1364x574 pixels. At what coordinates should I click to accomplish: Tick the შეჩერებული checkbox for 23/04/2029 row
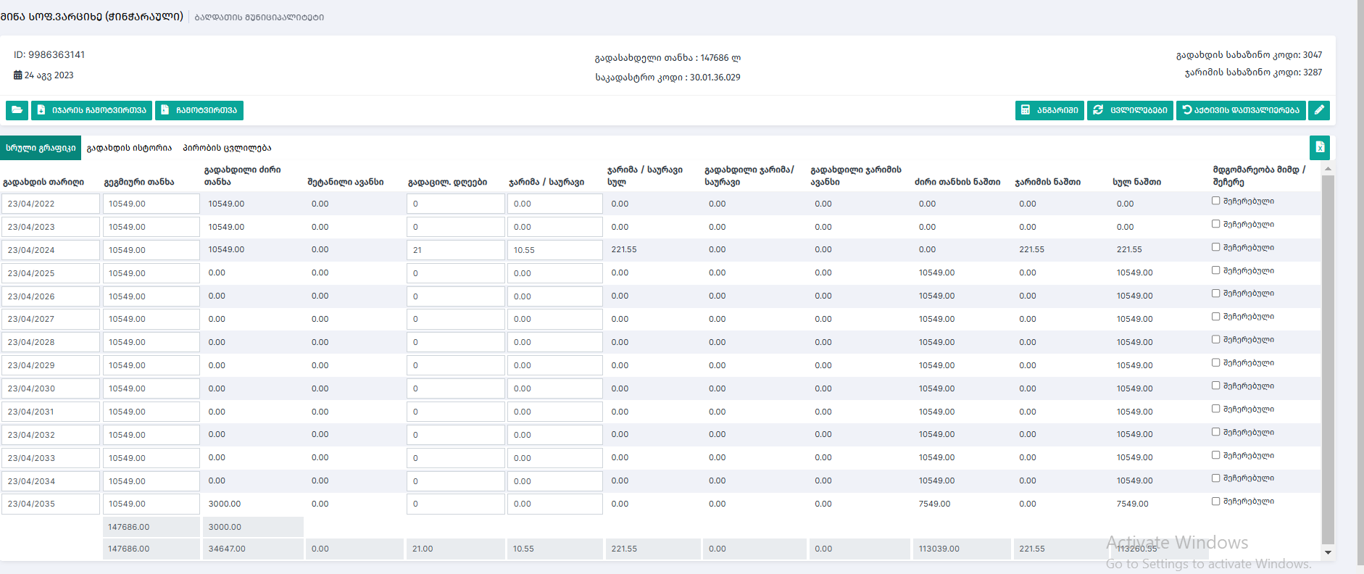(1215, 362)
